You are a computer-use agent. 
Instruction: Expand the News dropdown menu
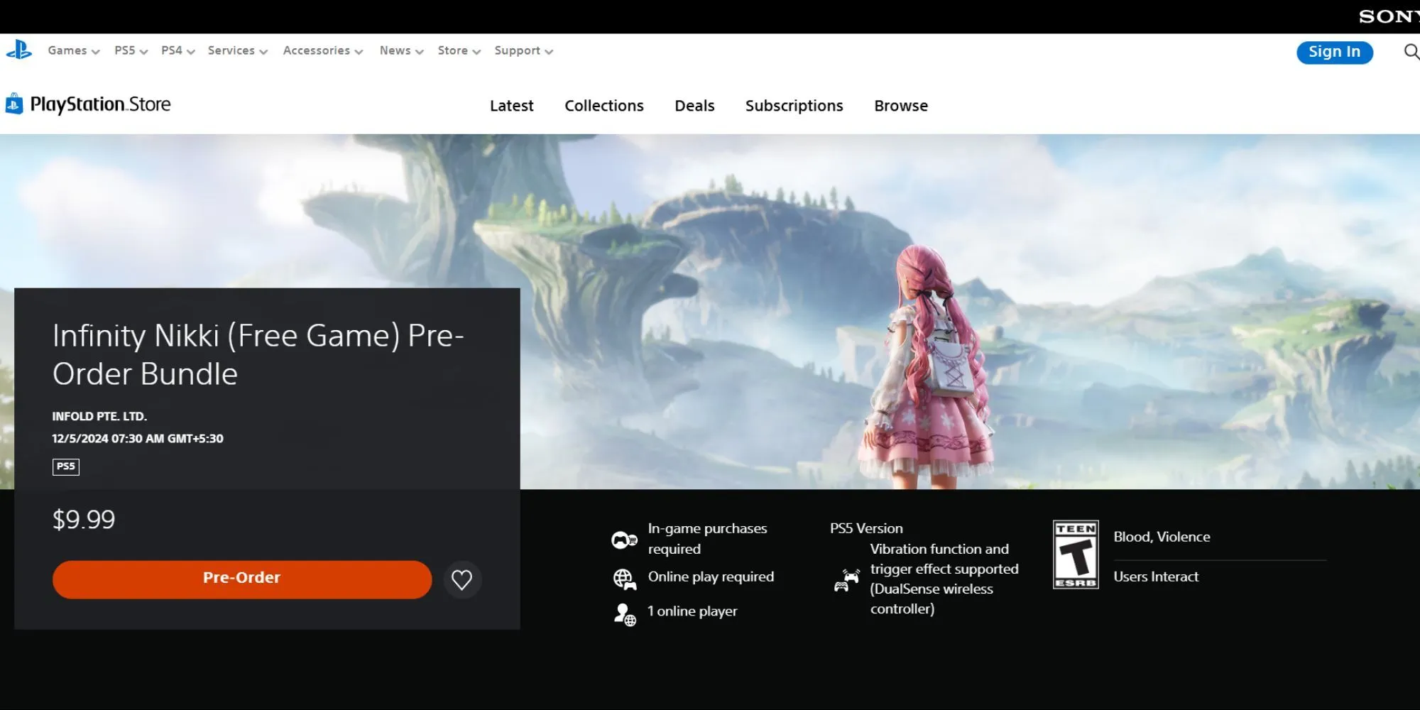point(402,51)
